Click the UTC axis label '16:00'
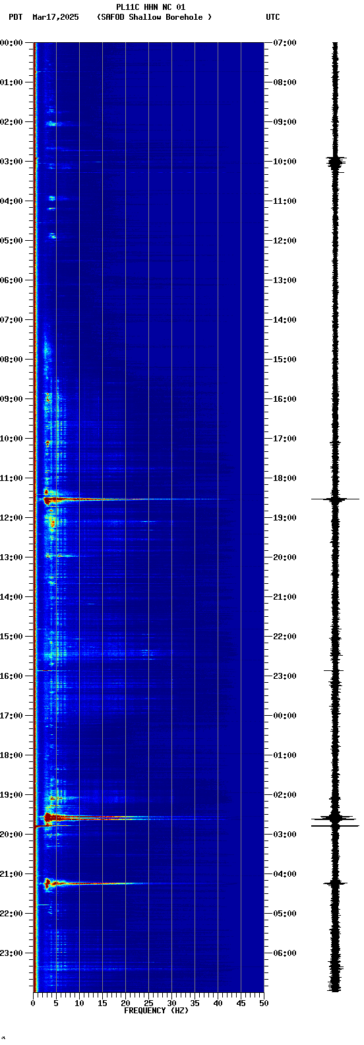This screenshot has height=1045, width=364. (285, 399)
